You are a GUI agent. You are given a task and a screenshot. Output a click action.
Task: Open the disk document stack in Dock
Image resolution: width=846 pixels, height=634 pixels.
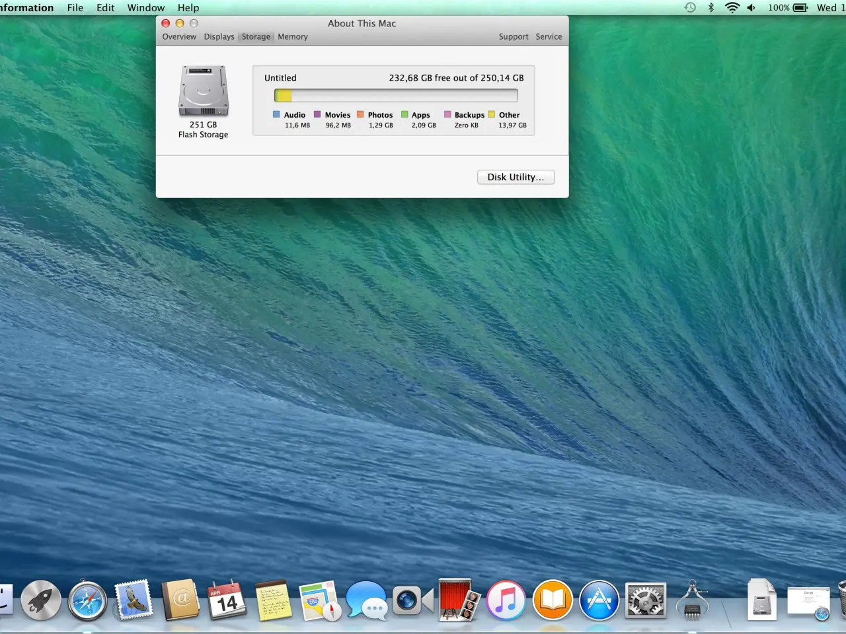click(762, 600)
